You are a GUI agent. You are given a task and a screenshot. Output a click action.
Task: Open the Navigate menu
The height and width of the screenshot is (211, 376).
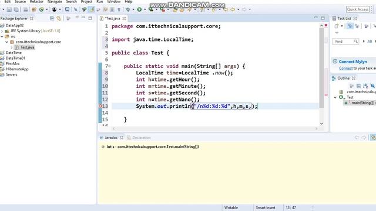[x=55, y=2]
